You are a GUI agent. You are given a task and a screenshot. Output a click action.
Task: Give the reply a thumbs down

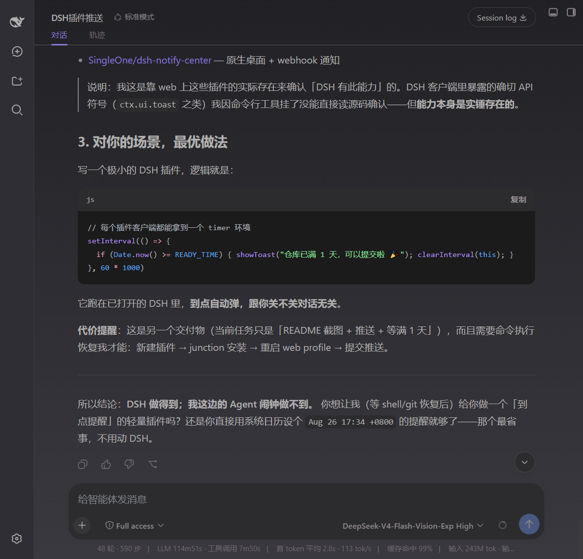(x=129, y=464)
